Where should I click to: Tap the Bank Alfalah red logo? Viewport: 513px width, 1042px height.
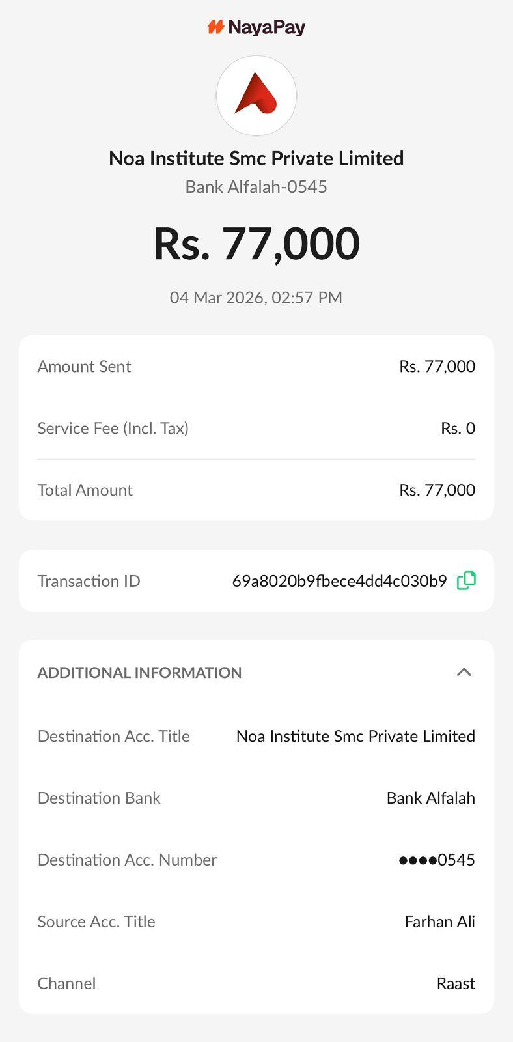256,95
